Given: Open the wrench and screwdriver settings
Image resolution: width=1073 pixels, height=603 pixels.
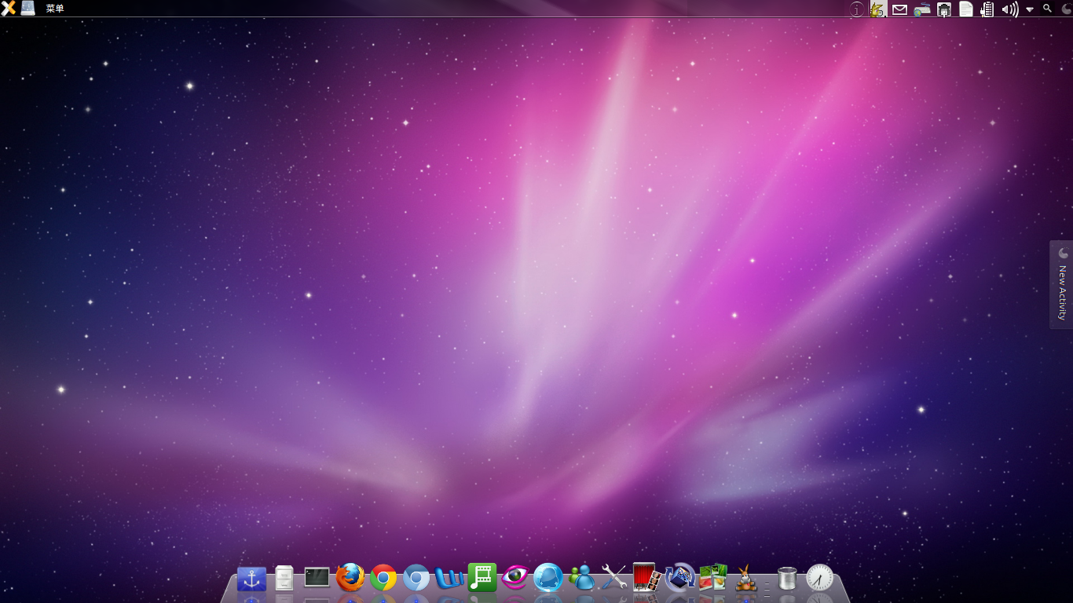Looking at the screenshot, I should point(614,578).
